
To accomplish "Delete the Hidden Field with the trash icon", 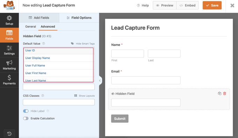I will [x=225, y=94].
